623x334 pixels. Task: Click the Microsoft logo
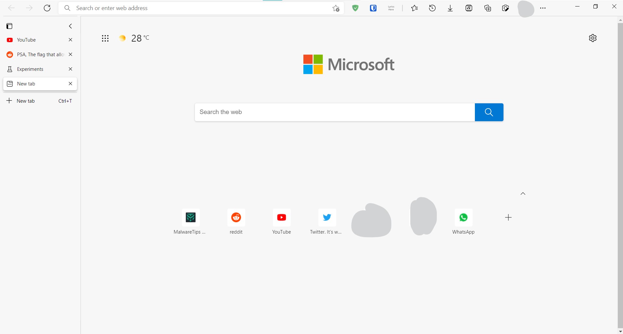349,64
